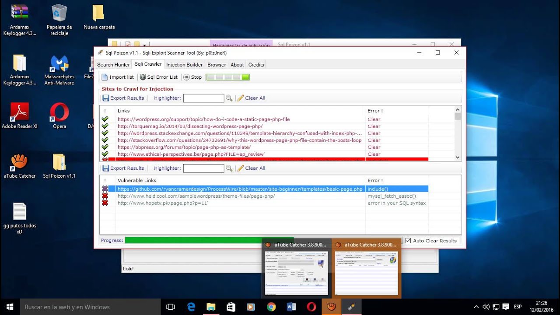Focus the lower Highlighter text field

click(x=203, y=168)
